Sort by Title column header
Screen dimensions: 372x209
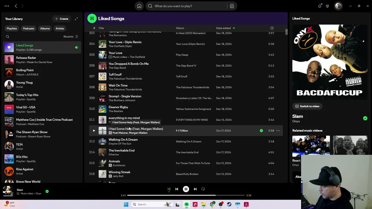click(x=101, y=28)
